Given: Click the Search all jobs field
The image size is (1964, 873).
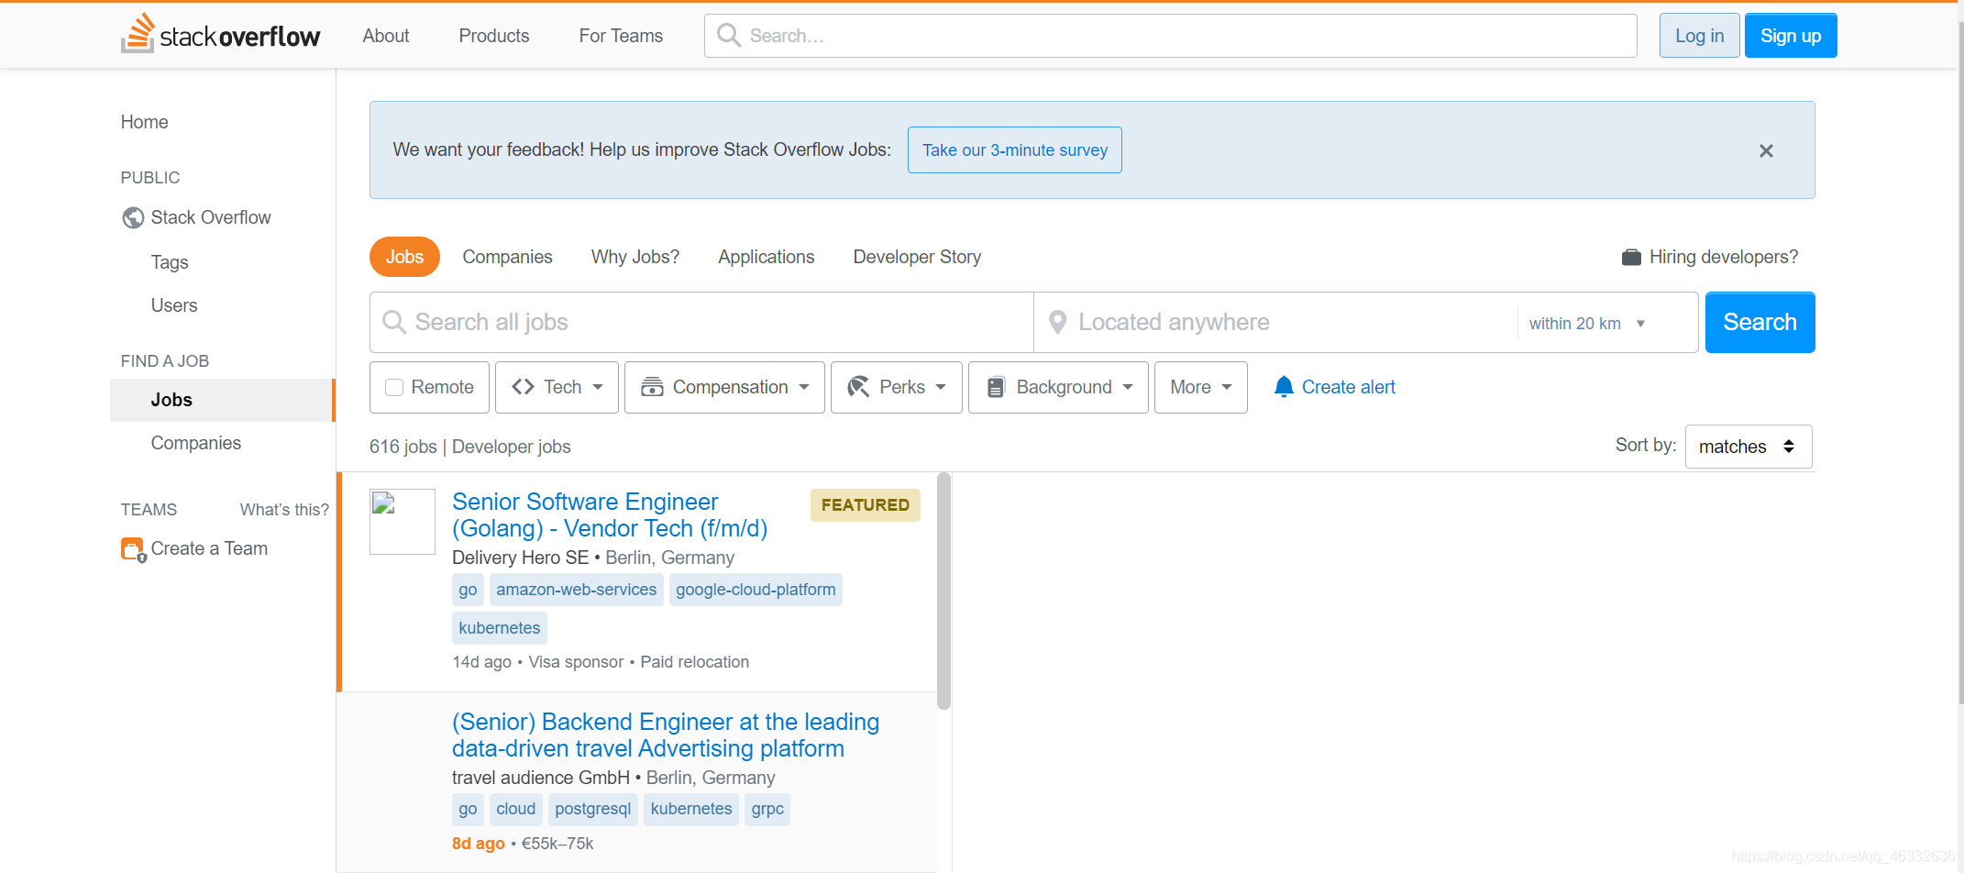Looking at the screenshot, I should (x=701, y=322).
